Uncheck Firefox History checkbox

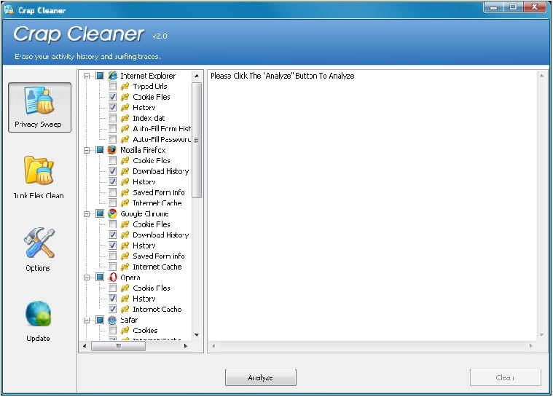point(112,181)
